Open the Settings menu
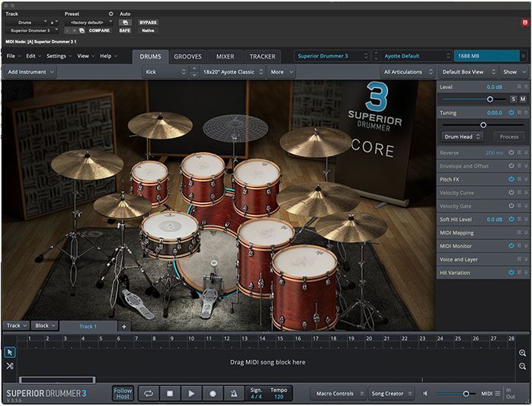The image size is (532, 406). click(59, 56)
